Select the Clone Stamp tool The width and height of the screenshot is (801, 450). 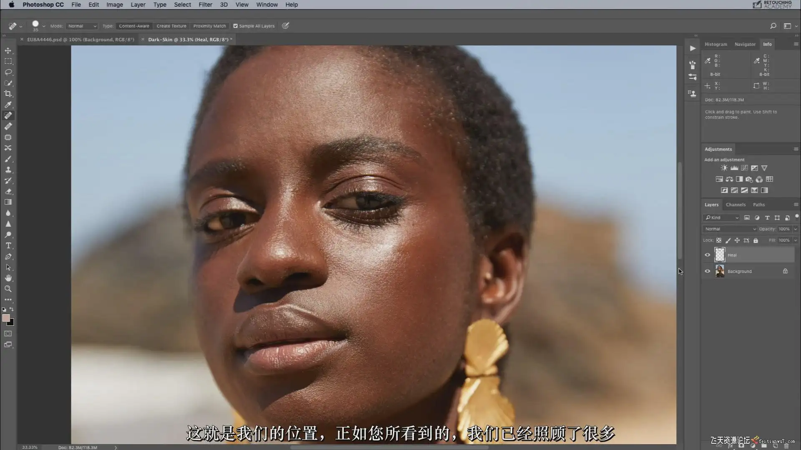pos(8,170)
